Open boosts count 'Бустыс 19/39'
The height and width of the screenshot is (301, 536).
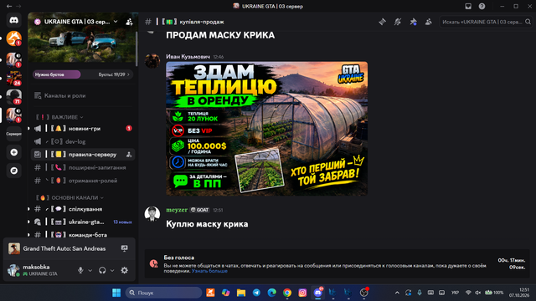[x=114, y=74]
